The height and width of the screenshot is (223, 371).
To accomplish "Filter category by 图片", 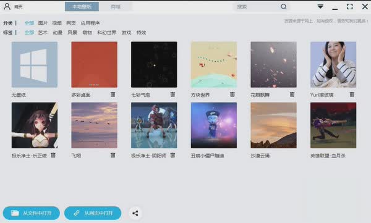I will click(43, 23).
